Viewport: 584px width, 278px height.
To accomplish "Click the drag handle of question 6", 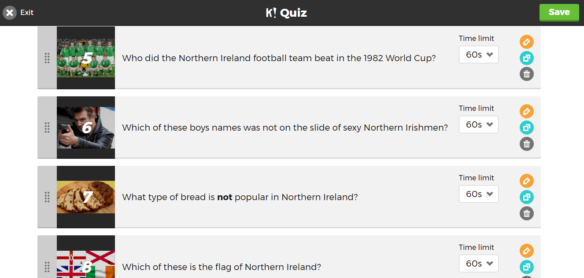I will pyautogui.click(x=47, y=128).
